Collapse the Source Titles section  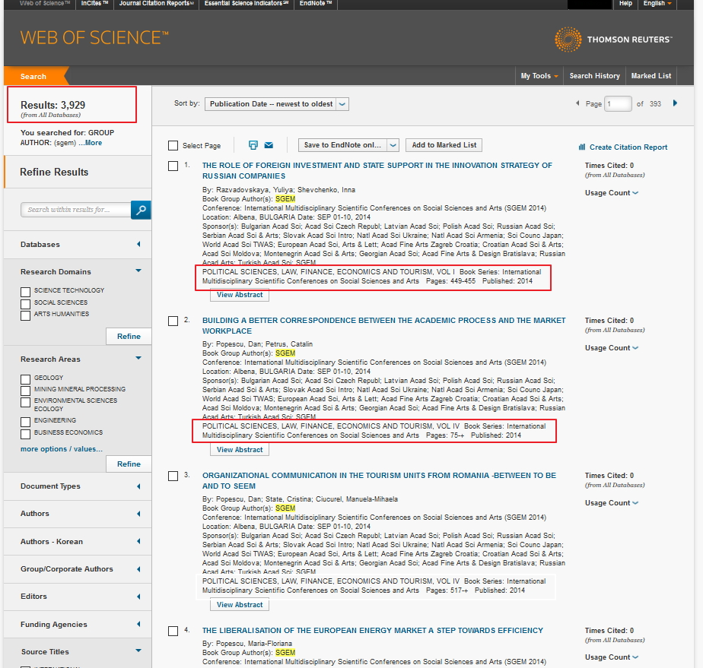pyautogui.click(x=138, y=651)
